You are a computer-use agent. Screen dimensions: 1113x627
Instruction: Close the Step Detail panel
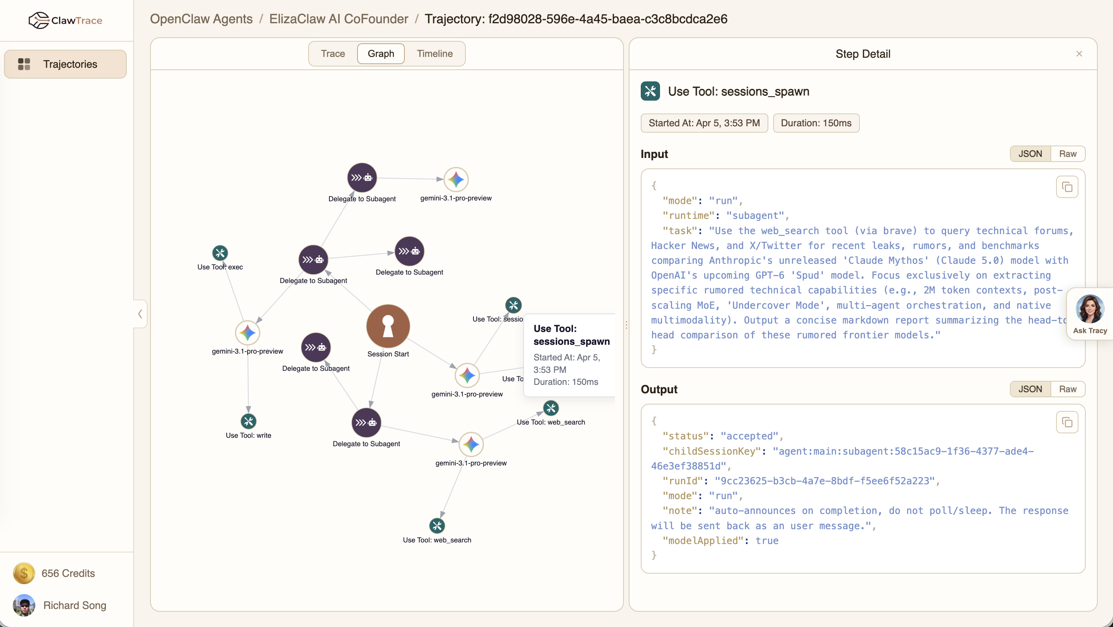[x=1079, y=54]
